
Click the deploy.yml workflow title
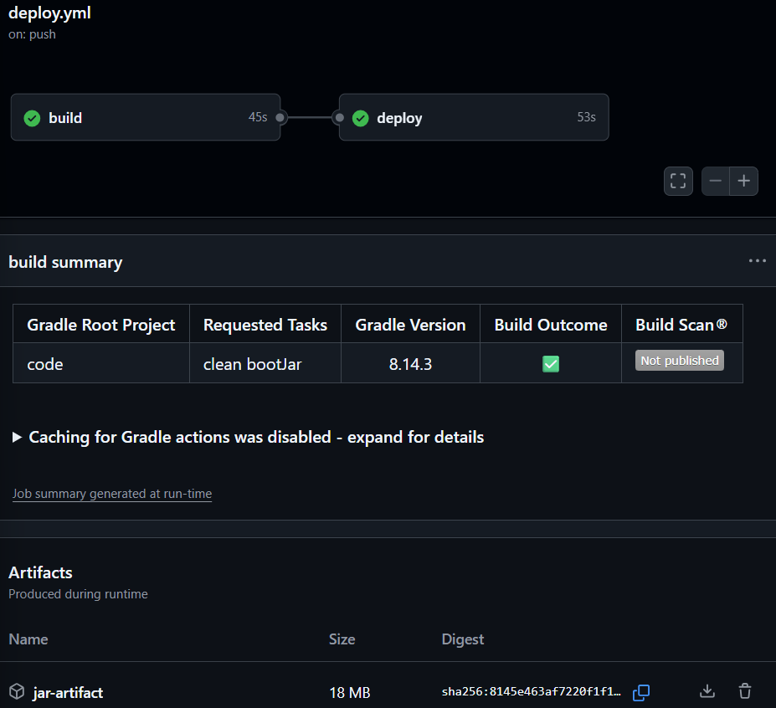click(x=49, y=13)
